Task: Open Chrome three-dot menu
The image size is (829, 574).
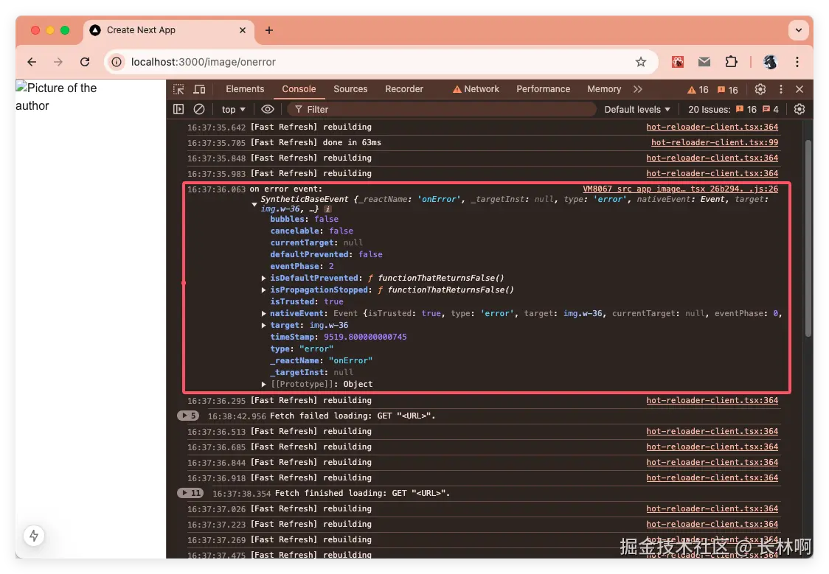Action: coord(797,62)
